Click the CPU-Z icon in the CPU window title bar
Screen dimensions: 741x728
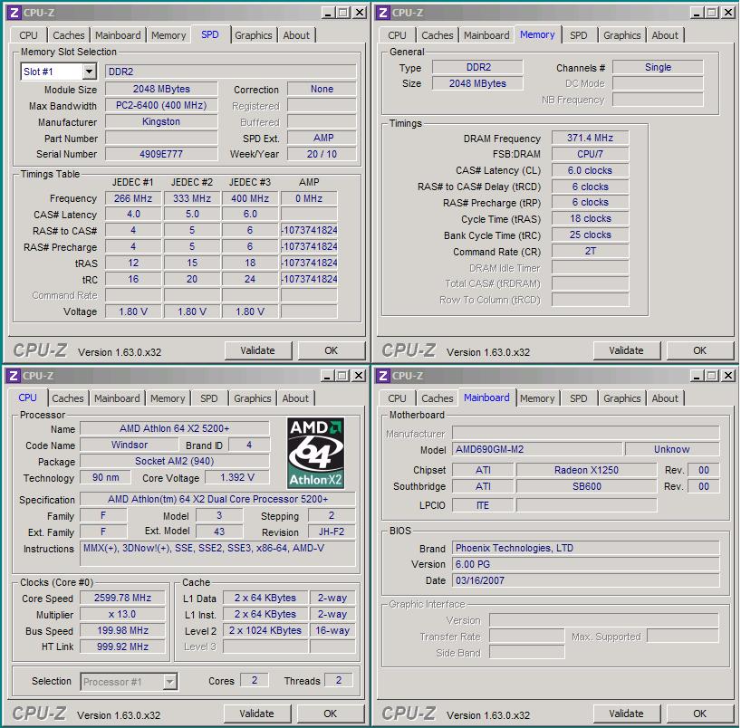coord(14,376)
